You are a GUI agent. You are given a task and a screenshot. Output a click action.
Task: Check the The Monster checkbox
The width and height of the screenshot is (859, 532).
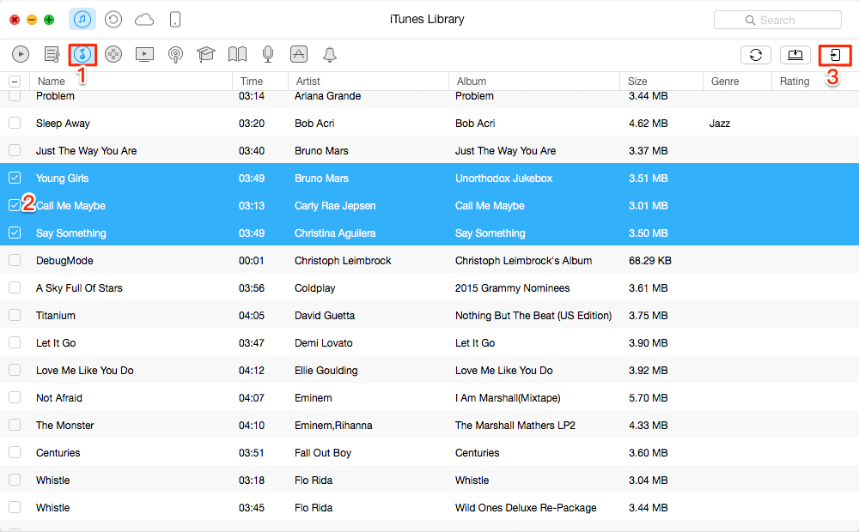[15, 425]
